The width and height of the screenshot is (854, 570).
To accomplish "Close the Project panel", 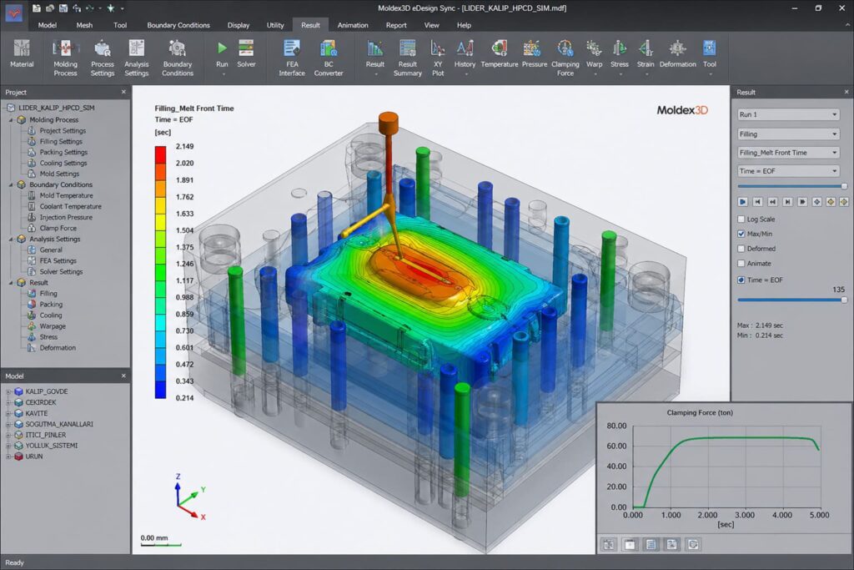I will tap(123, 93).
